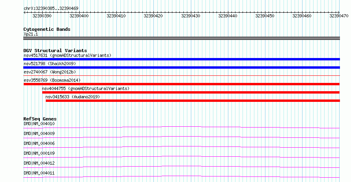Image resolution: width=351 pixels, height=182 pixels.
Task: Click the blue bar under nsv521798
Action: tap(181, 68)
